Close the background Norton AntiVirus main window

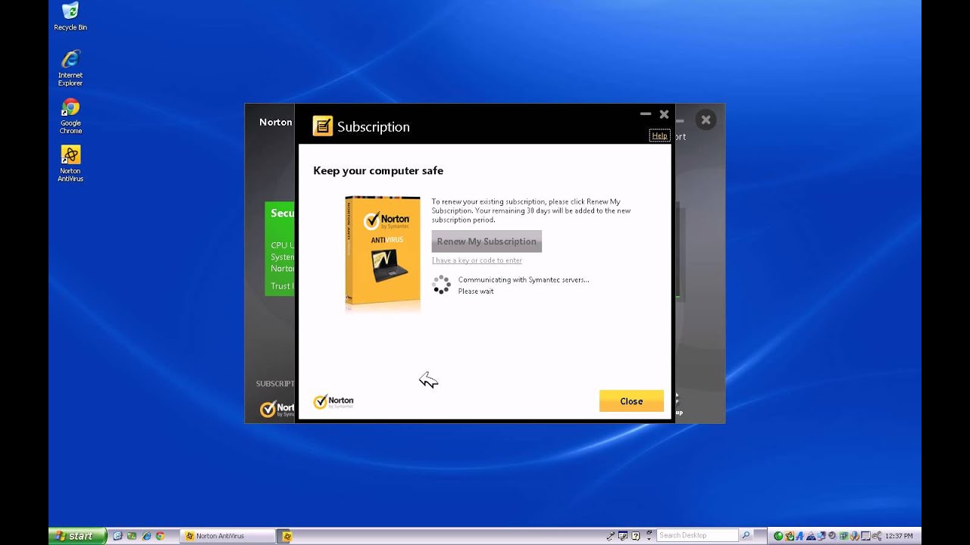click(x=706, y=120)
